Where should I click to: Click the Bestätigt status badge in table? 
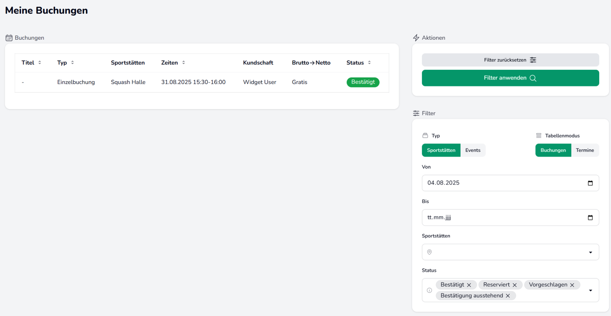pos(363,82)
